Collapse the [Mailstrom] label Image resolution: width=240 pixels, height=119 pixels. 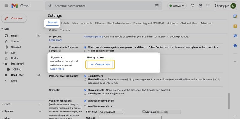[x=3, y=64]
